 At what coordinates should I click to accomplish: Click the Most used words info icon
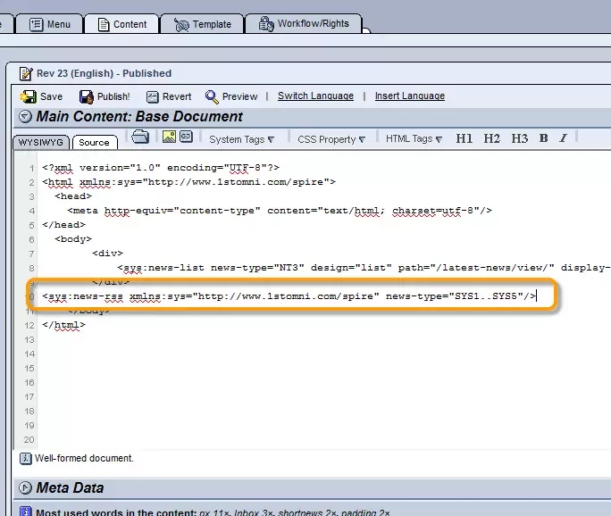point(25,512)
